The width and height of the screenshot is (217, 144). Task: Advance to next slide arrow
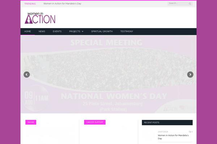[x=190, y=75]
